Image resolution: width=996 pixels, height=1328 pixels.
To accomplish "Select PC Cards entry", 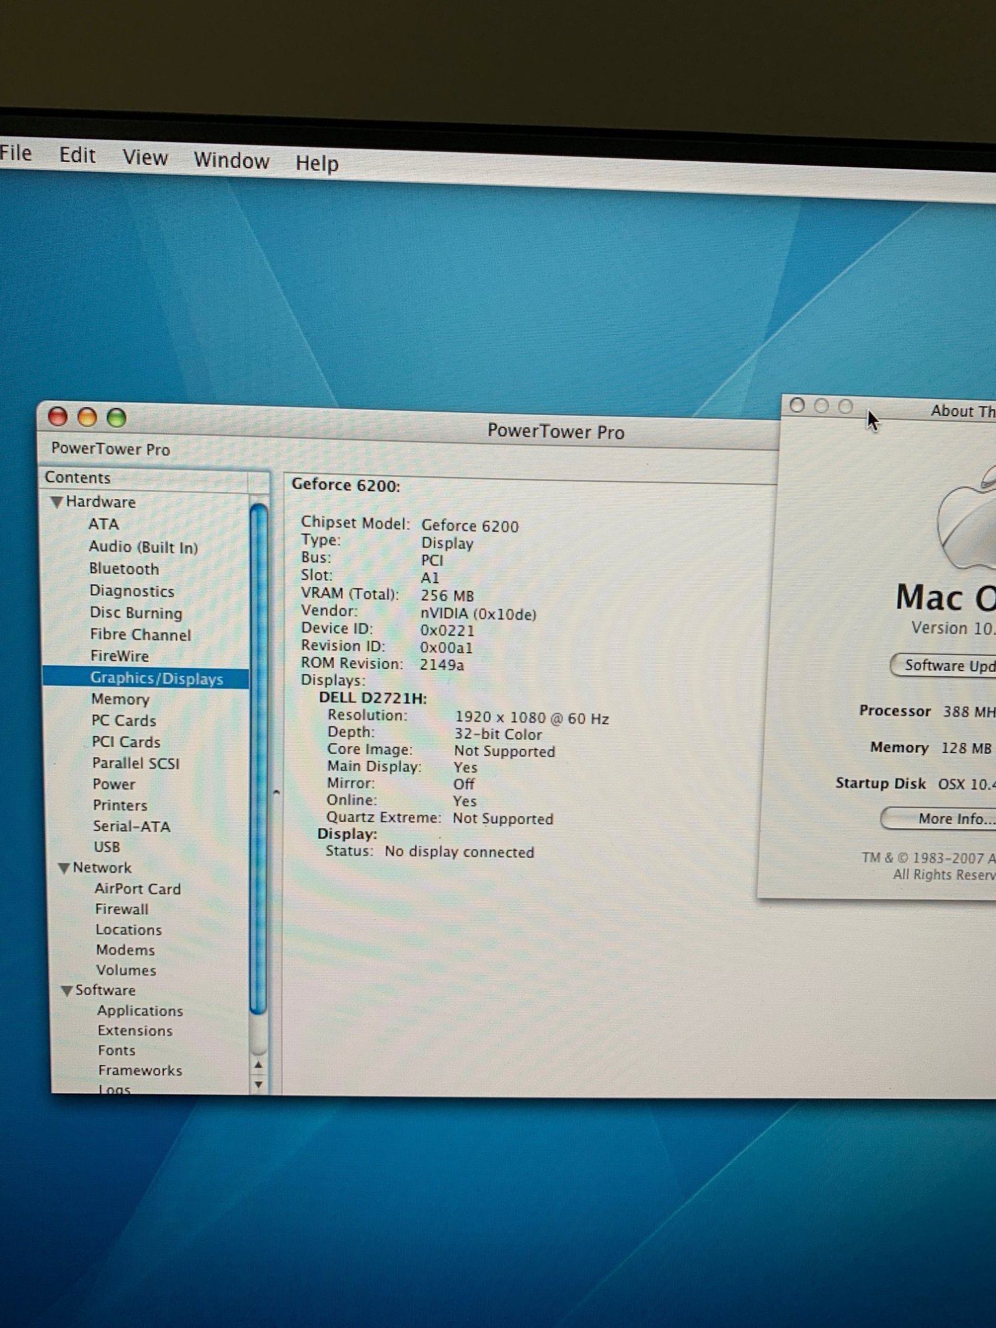I will coord(124,720).
